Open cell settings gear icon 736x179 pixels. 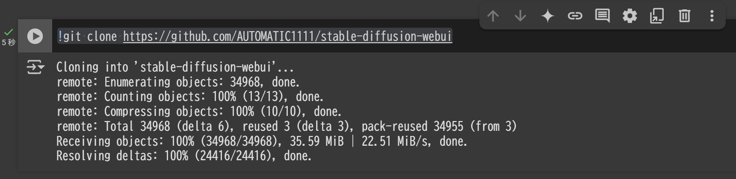630,16
